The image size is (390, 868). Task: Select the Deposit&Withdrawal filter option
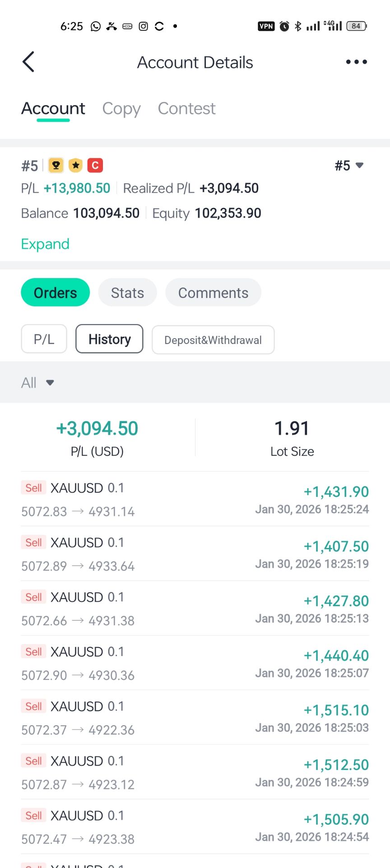(213, 340)
